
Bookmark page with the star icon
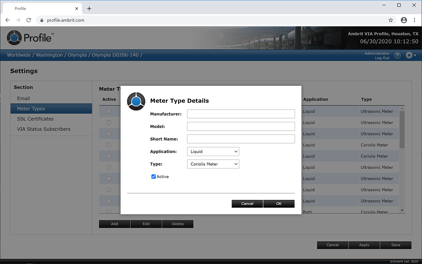pos(391,20)
